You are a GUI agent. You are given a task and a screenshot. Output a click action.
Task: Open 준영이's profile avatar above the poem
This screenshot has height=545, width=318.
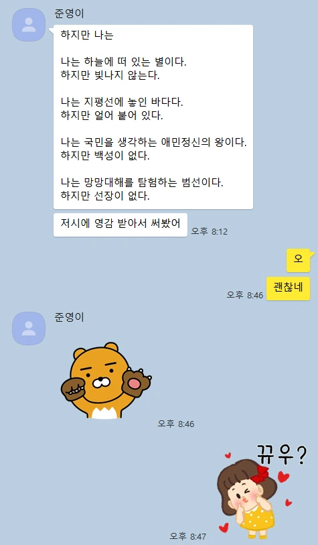coord(29,25)
